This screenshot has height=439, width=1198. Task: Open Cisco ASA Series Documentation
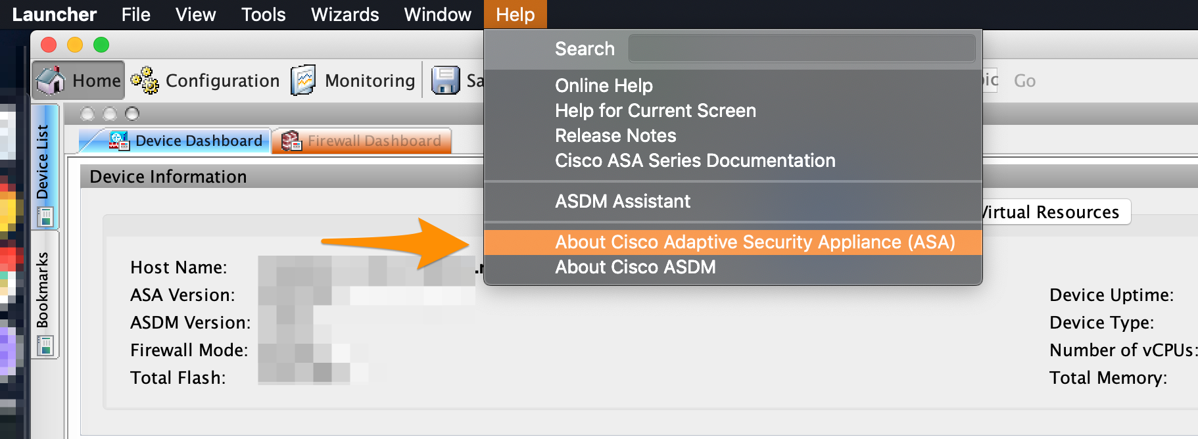(x=694, y=161)
